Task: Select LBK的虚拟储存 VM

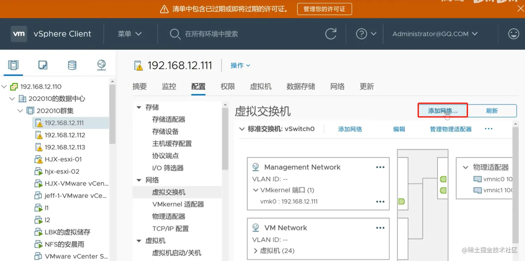Action: [67, 232]
